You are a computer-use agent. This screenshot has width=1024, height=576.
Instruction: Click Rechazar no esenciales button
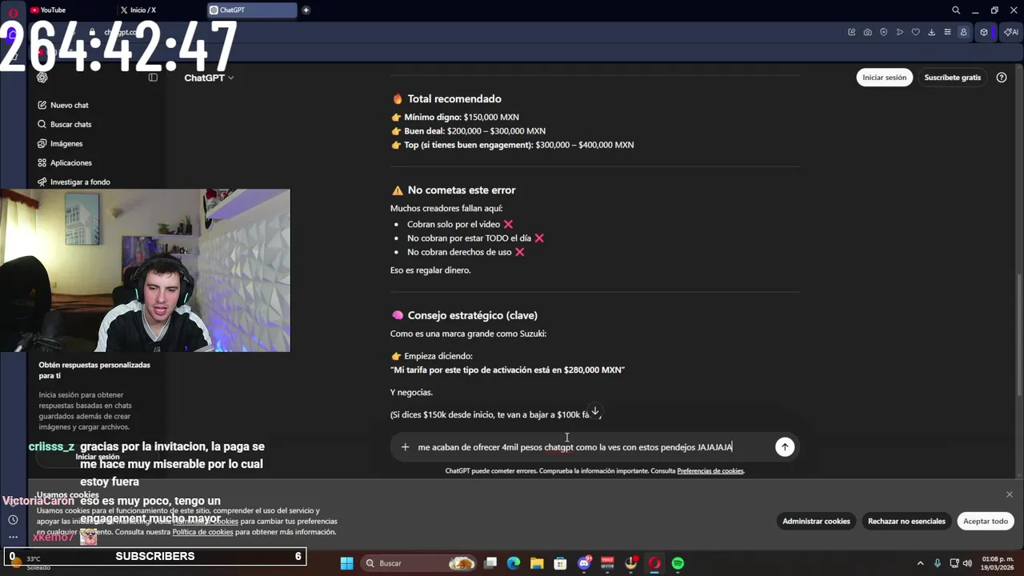point(906,521)
